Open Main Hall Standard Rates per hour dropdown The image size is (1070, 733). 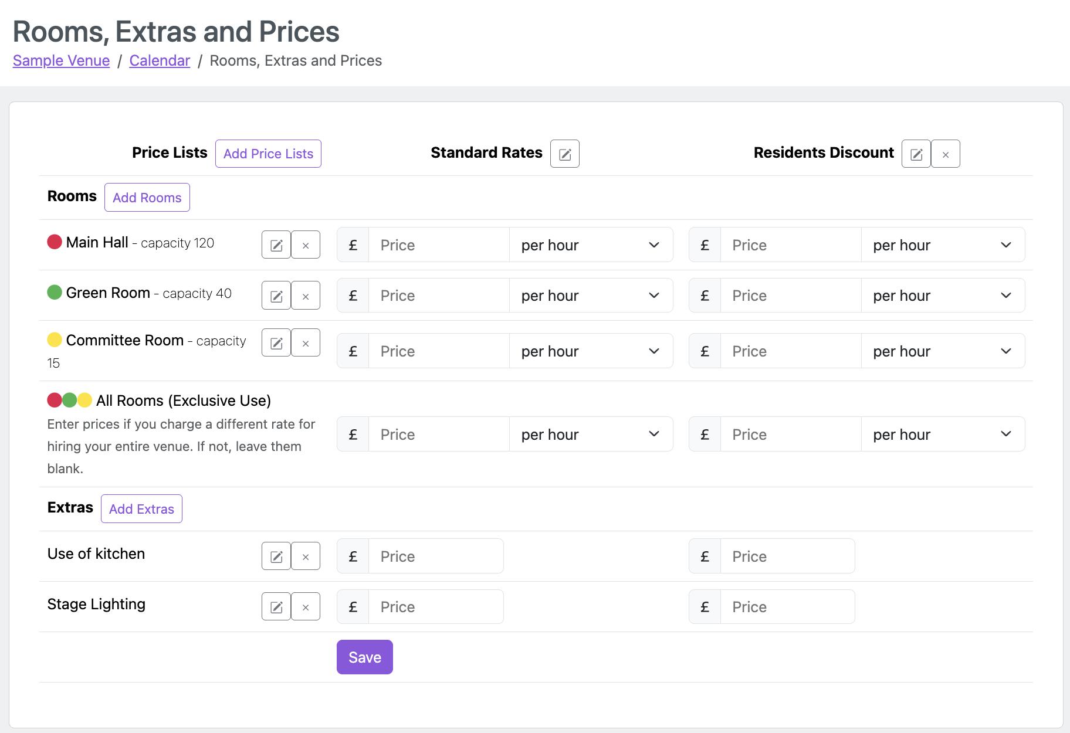tap(590, 245)
